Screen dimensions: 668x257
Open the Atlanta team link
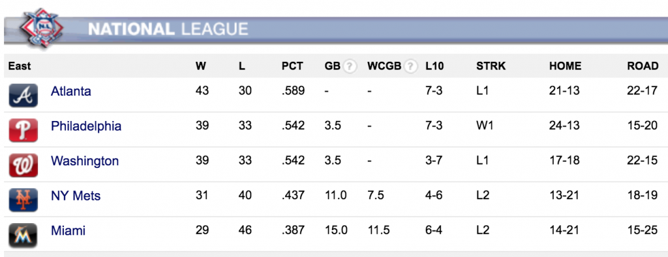(x=70, y=91)
